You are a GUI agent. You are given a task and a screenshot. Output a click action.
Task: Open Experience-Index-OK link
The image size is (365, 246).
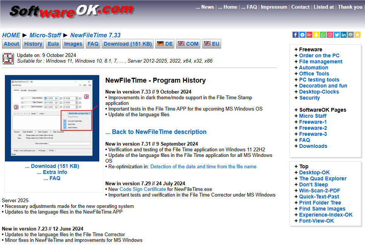tap(326, 215)
